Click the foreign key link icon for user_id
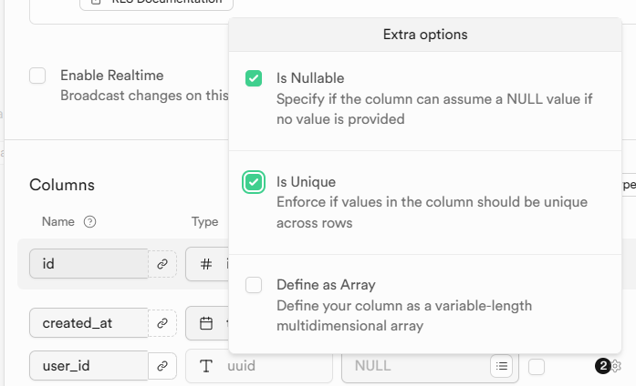 coord(162,366)
